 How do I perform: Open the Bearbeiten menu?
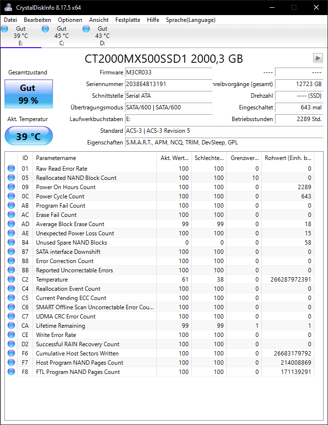coord(37,20)
